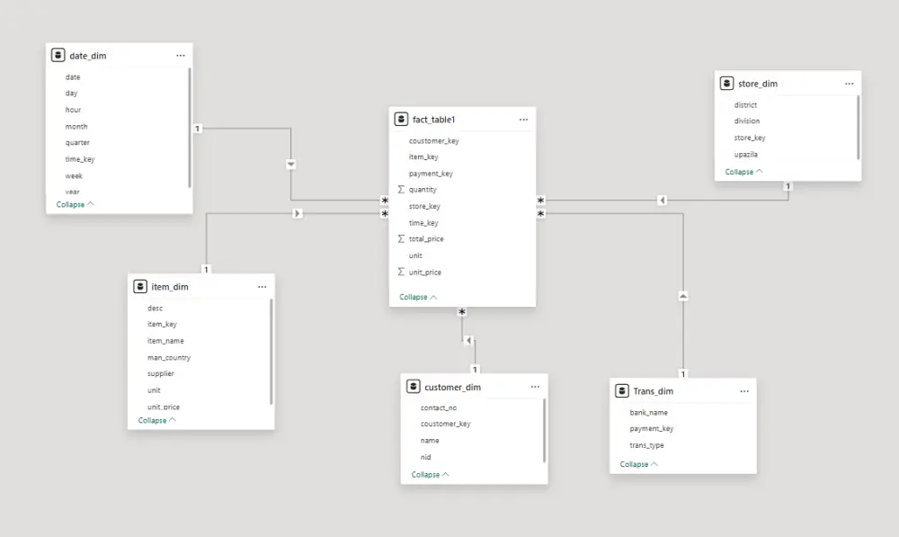The height and width of the screenshot is (537, 899).
Task: Open the more options menu on item_dim
Action: 262,286
